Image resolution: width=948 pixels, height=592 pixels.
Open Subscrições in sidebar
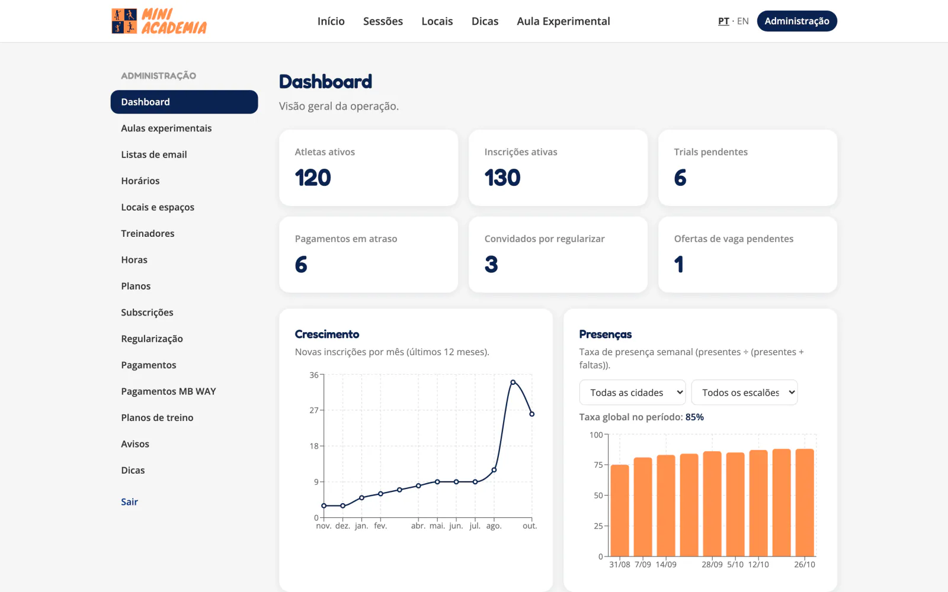pyautogui.click(x=184, y=313)
